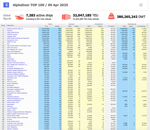The height and width of the screenshot is (130, 150).
Task: Open CMA CGM Group operator link
Action: click(13, 32)
